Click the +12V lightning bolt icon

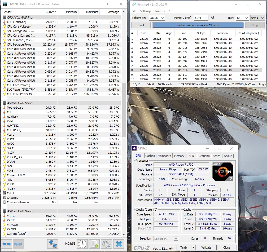pos(5,153)
